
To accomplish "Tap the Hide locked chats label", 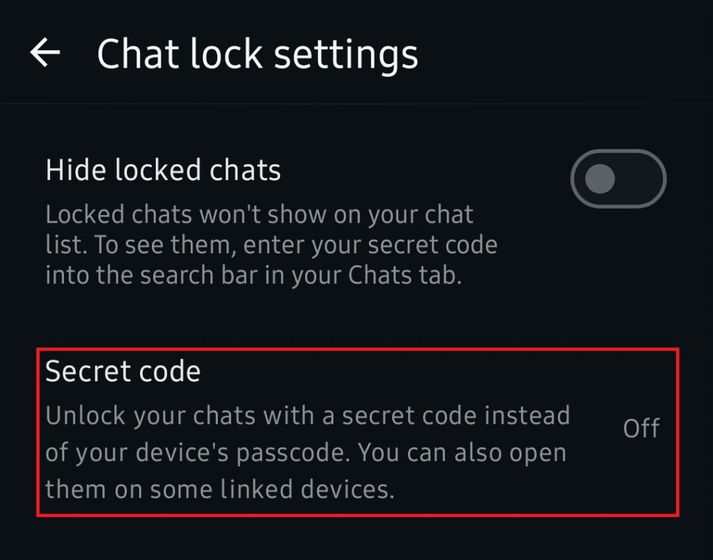I will click(x=163, y=170).
